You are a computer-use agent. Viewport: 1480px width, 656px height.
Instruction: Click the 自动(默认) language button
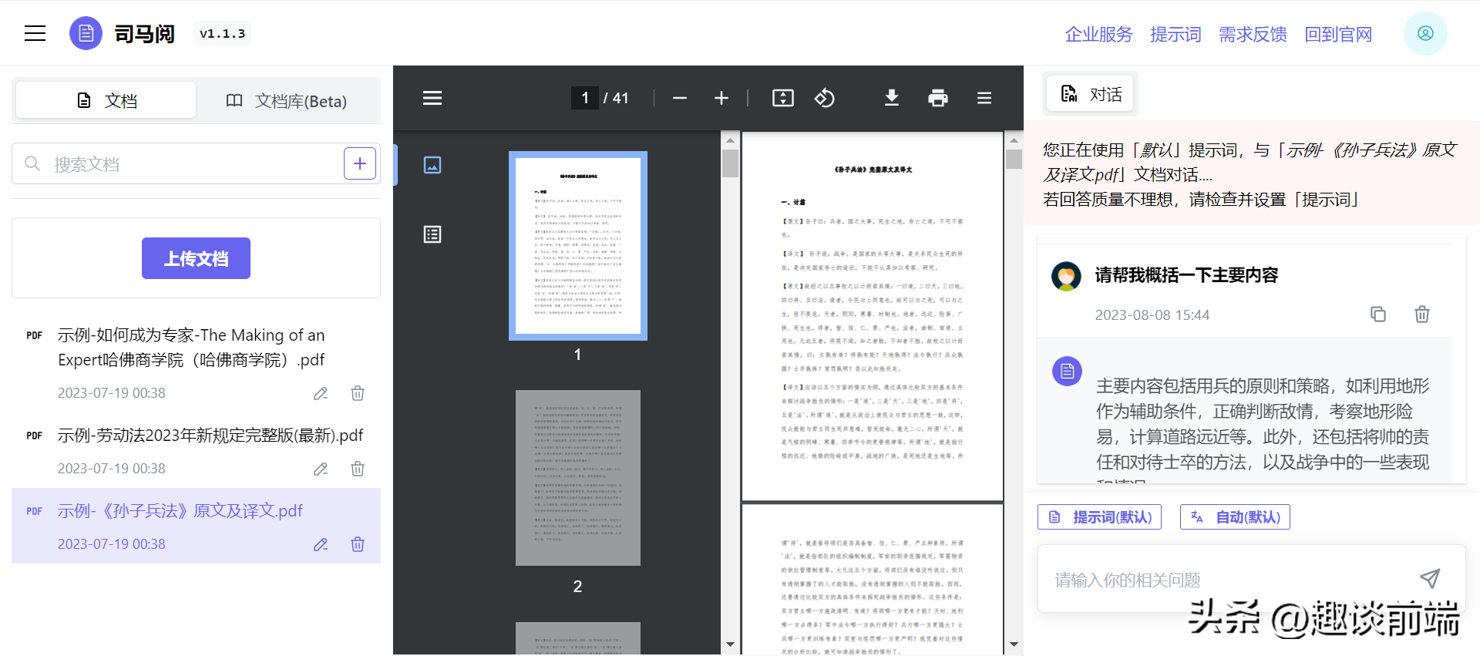coord(1235,517)
